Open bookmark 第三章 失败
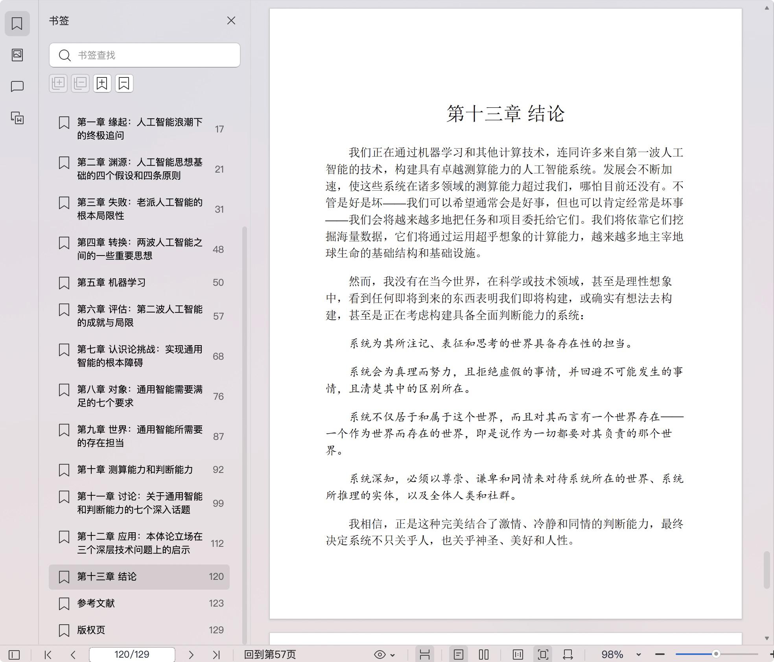Viewport: 774px width, 662px height. 139,209
